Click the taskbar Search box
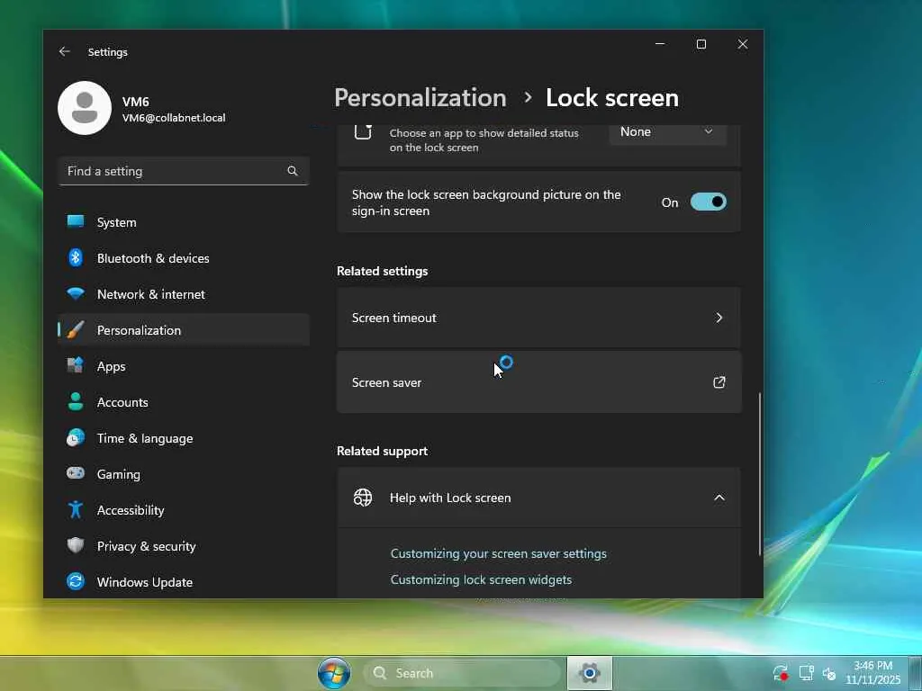Viewport: 922px width, 691px height. (x=462, y=673)
